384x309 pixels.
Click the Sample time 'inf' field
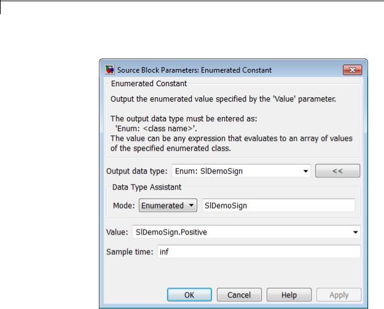click(x=259, y=252)
